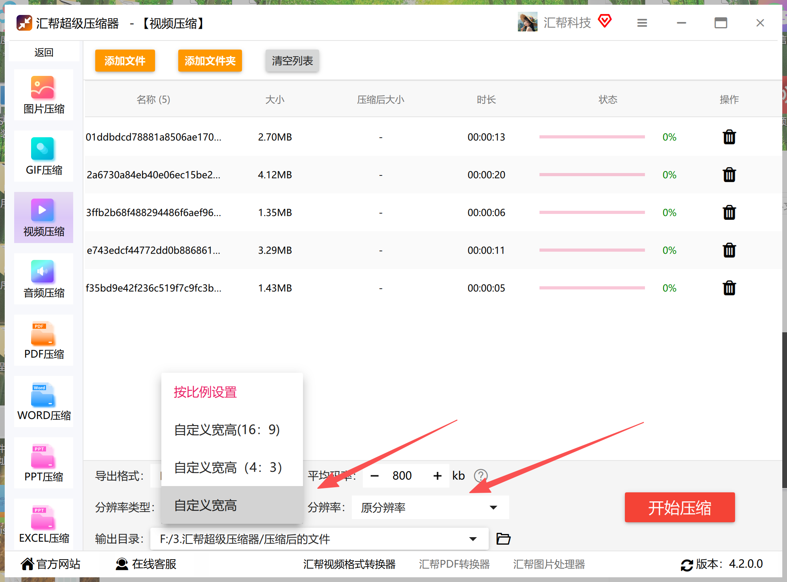
Task: Click the 版本：4.2.0.0 version text
Action: 729,564
